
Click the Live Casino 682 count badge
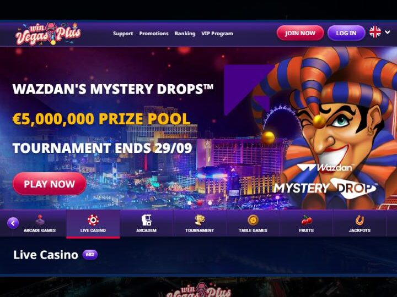(x=90, y=255)
